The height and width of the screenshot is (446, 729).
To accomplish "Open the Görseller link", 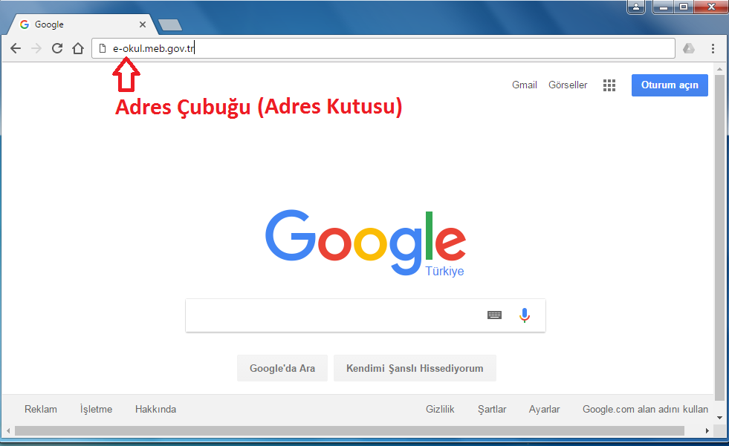I will [568, 85].
